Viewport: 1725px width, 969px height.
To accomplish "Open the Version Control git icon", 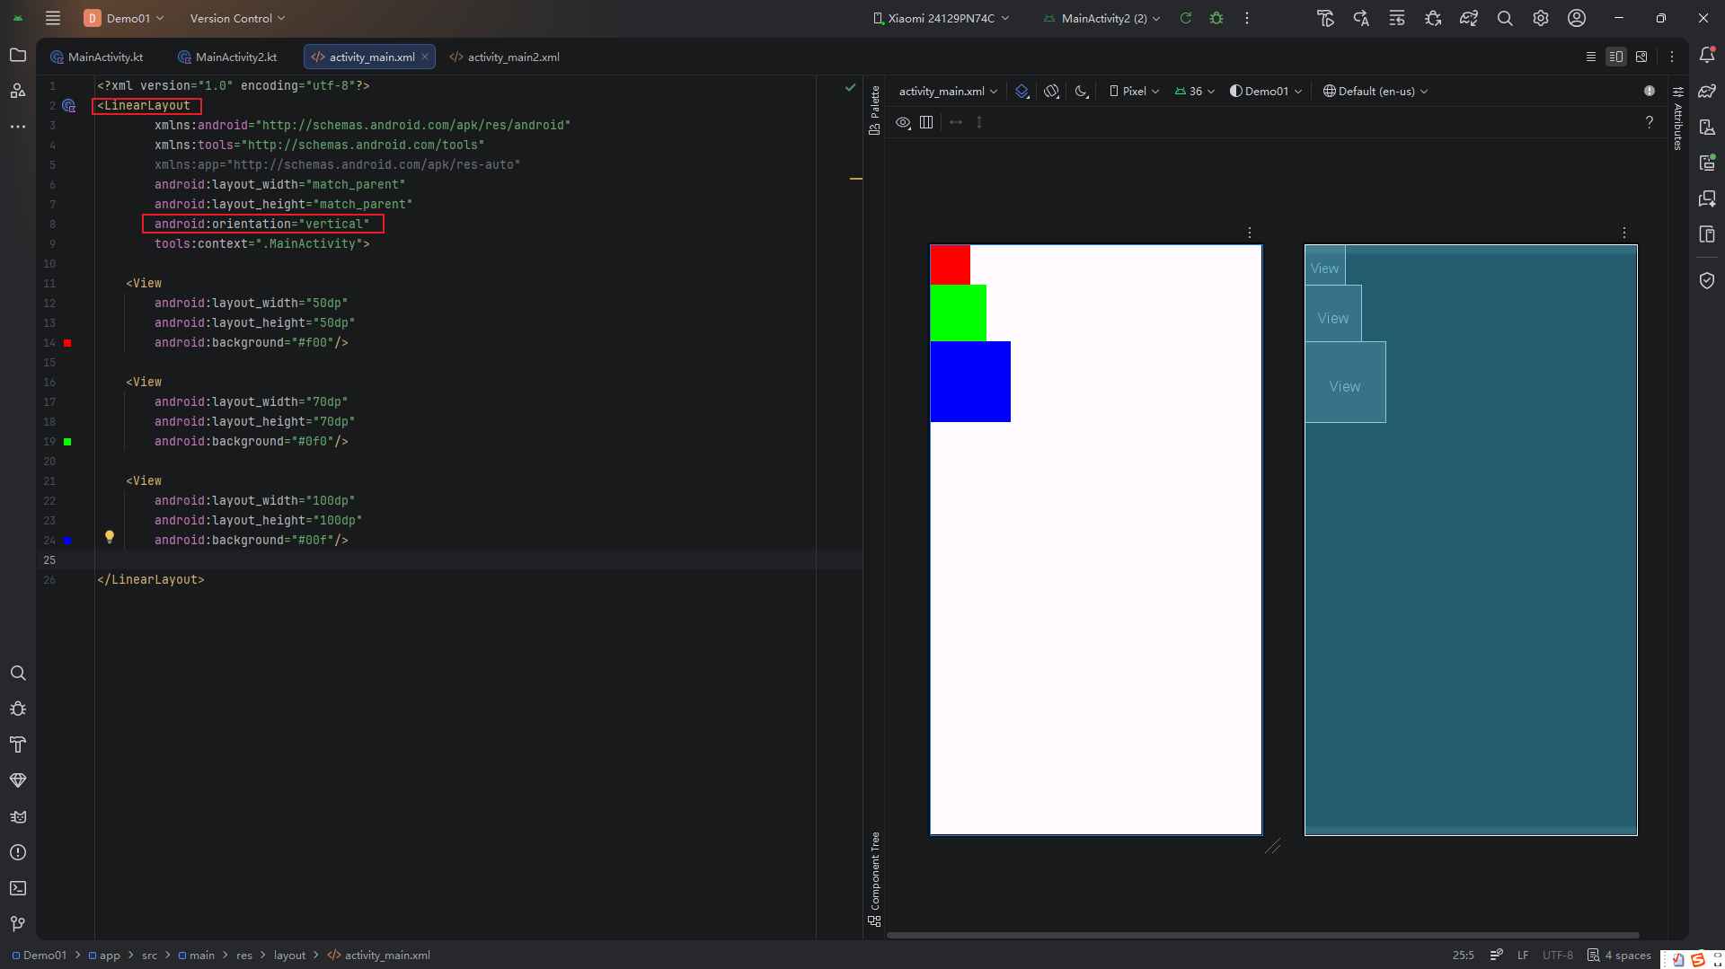I will pyautogui.click(x=18, y=924).
